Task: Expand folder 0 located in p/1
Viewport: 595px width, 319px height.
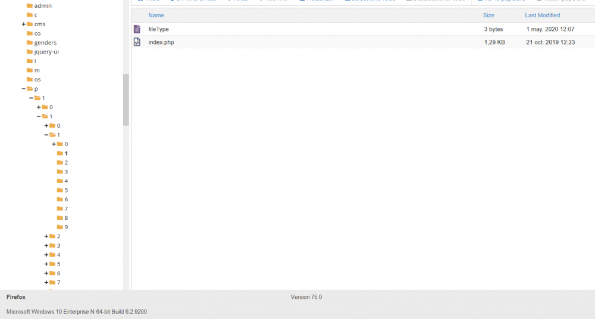Action: pos(39,107)
